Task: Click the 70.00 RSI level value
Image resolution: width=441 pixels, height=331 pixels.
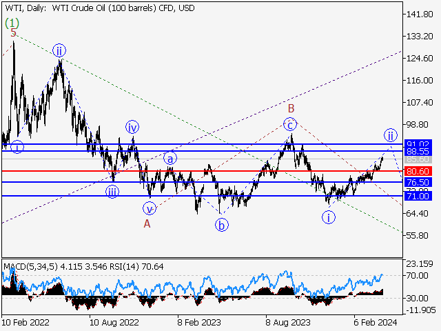Action: [x=418, y=276]
